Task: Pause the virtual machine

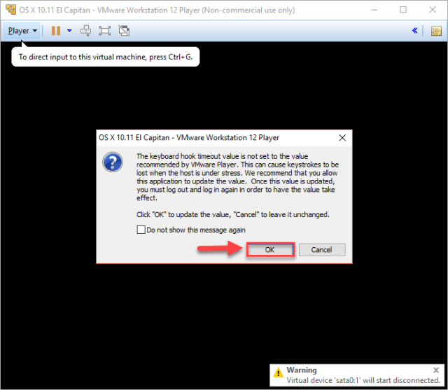Action: (56, 31)
